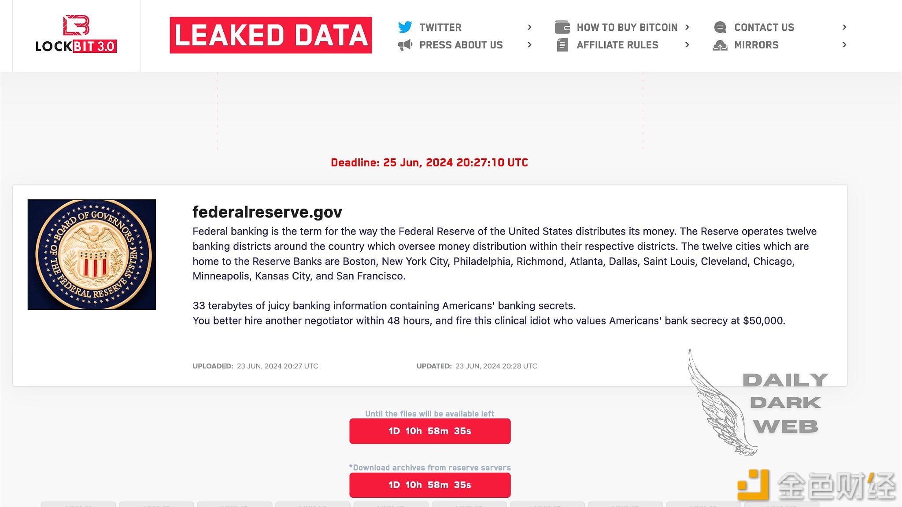This screenshot has width=902, height=507.
Task: Click the Twitter bird icon
Action: [x=405, y=26]
